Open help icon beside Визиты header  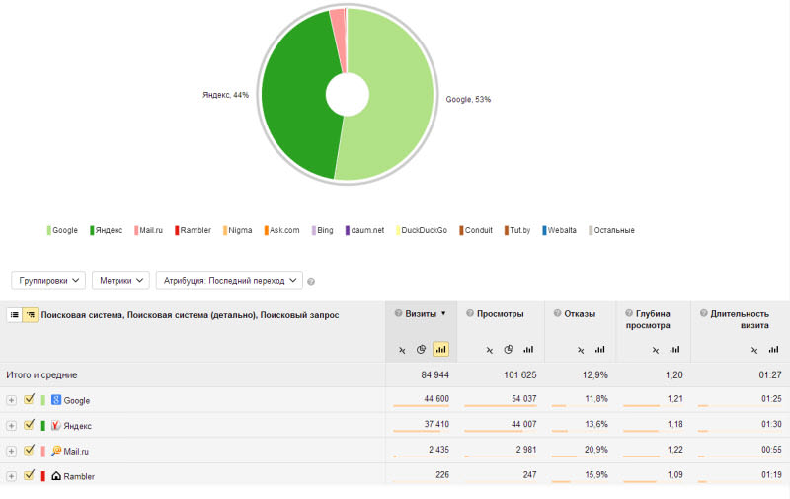pyautogui.click(x=398, y=313)
